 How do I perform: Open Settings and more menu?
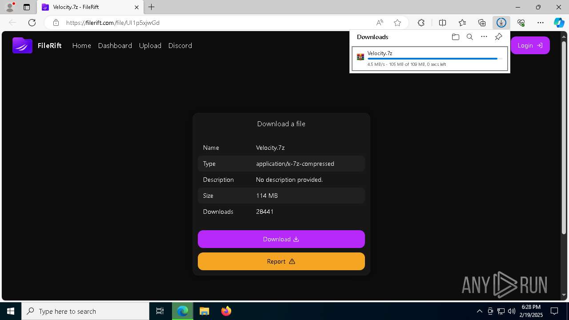[x=541, y=23]
